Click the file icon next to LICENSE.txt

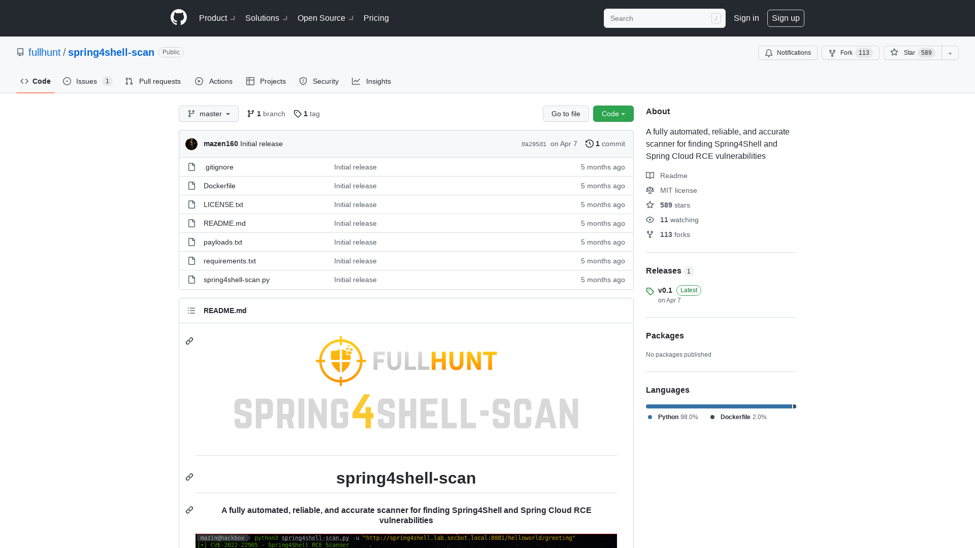[191, 204]
